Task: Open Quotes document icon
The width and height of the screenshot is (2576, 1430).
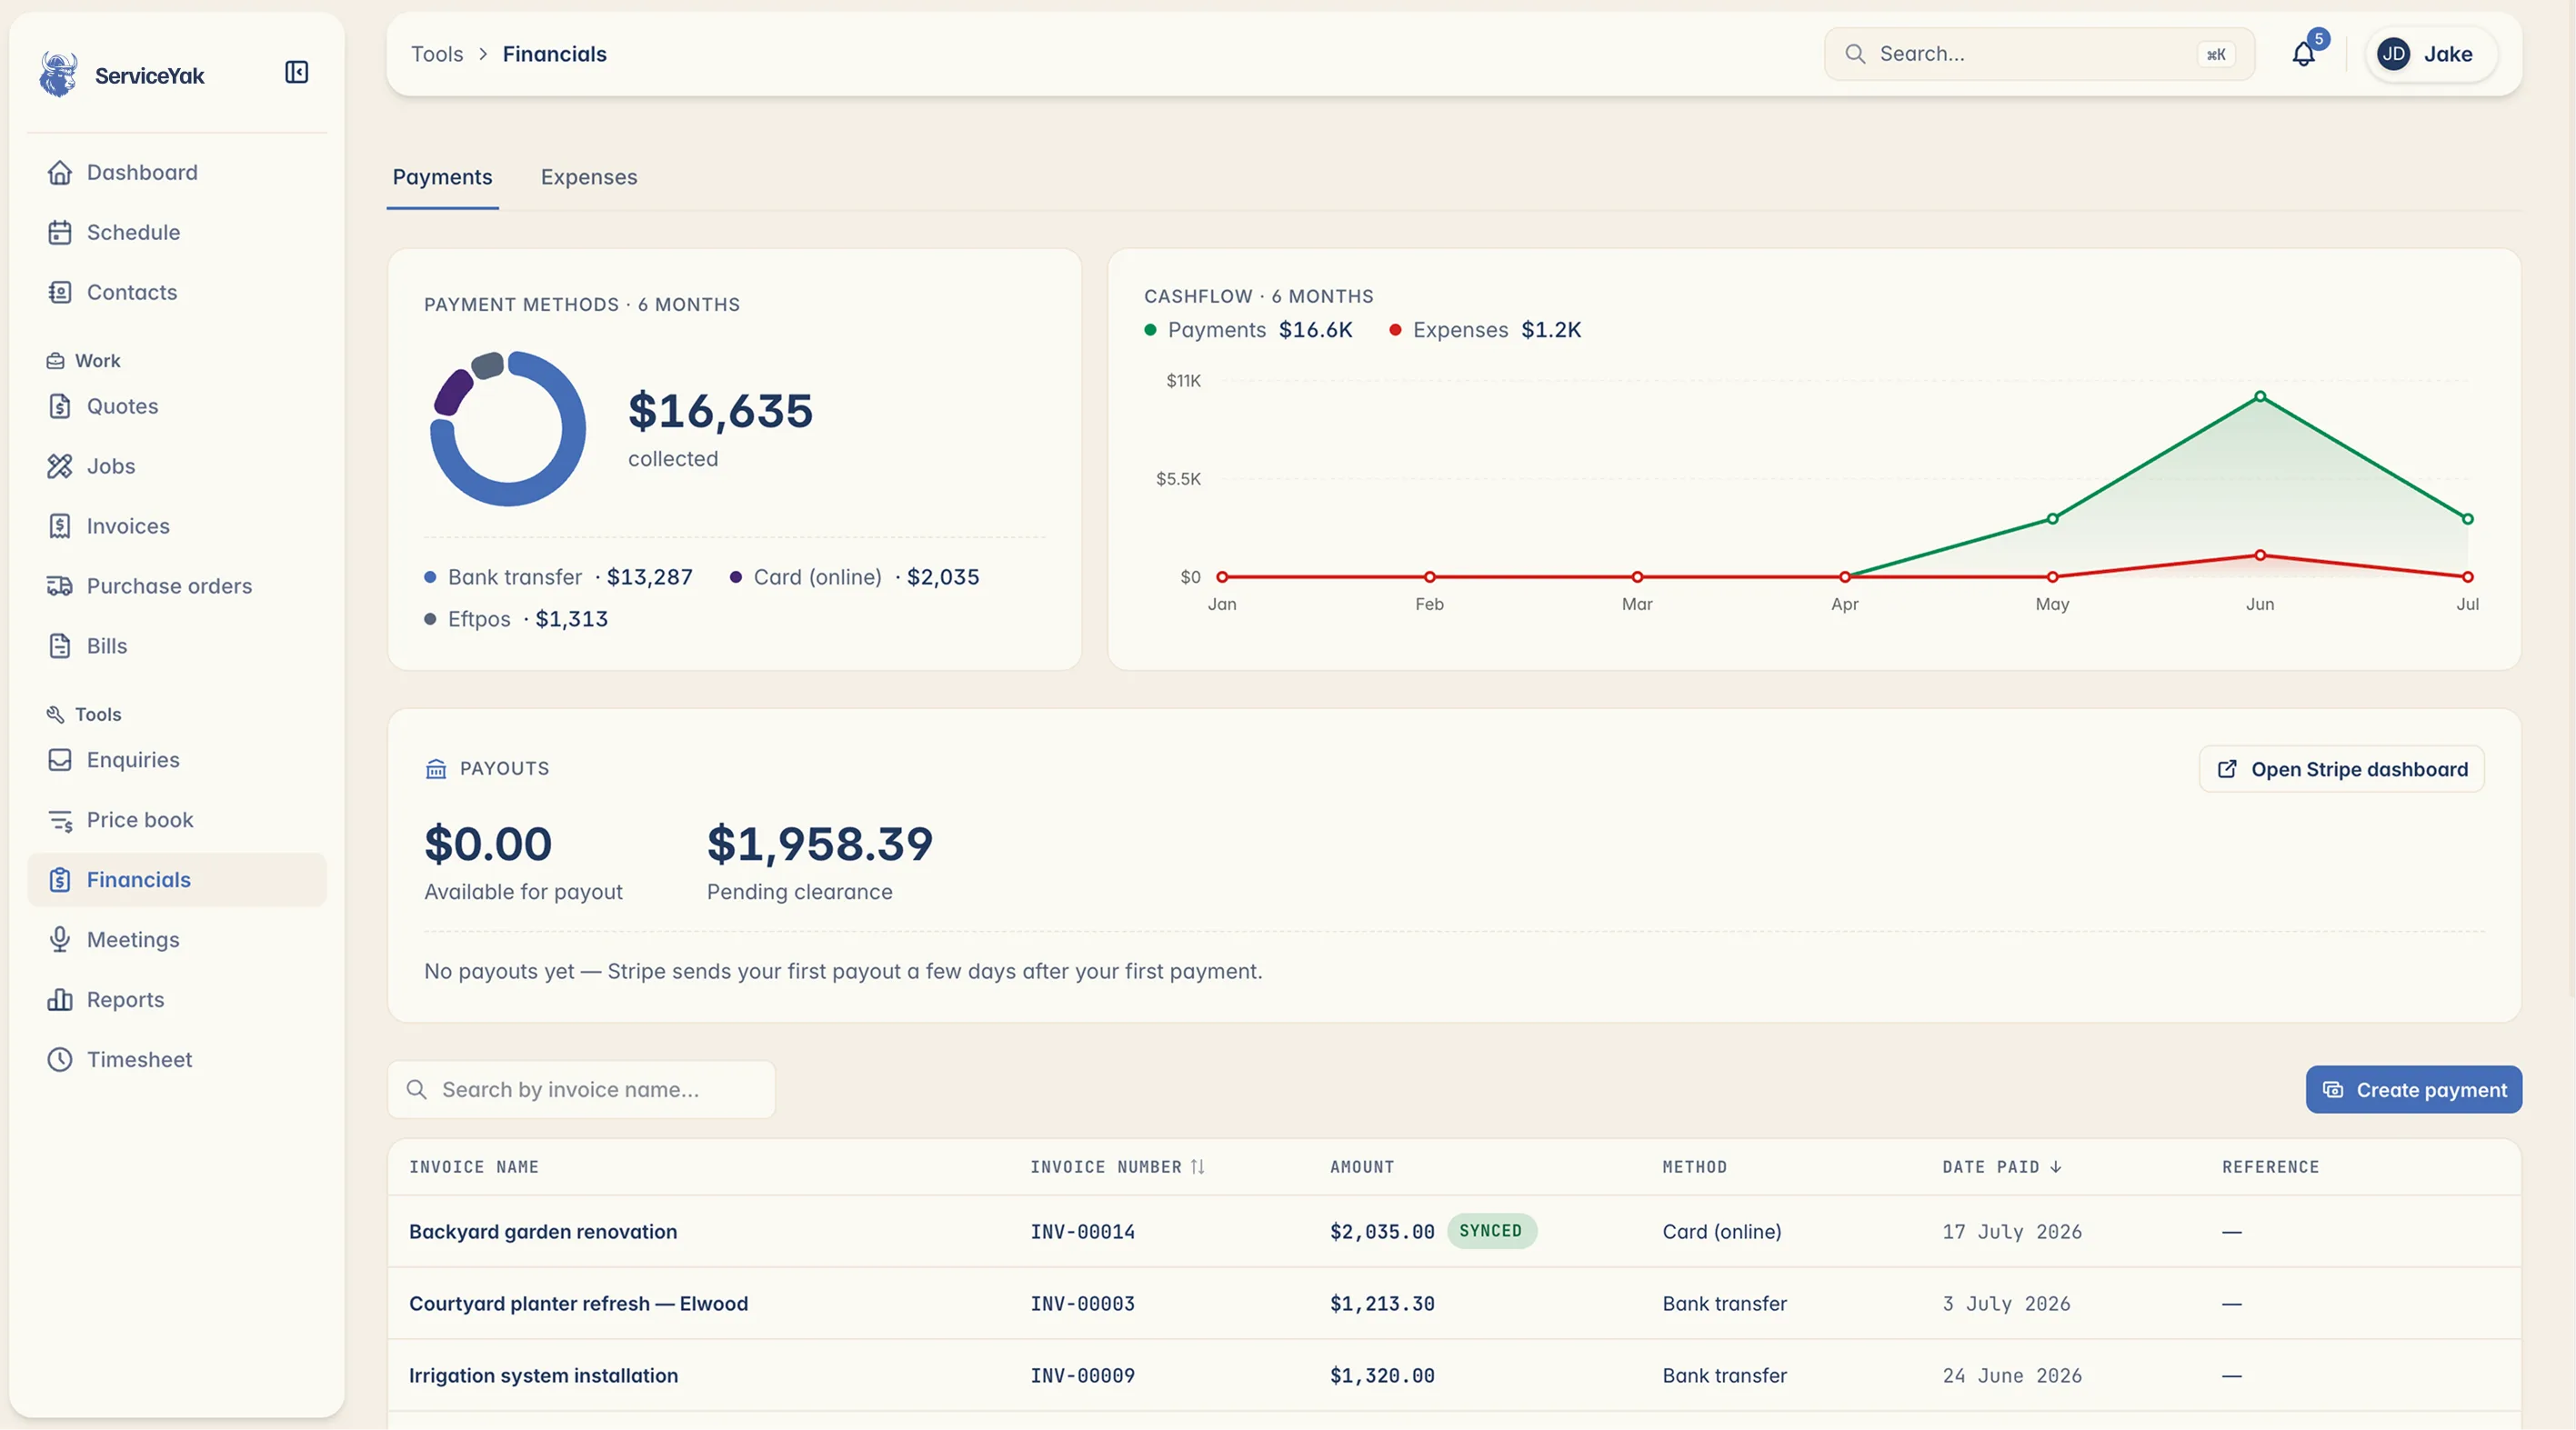Action: [x=60, y=406]
